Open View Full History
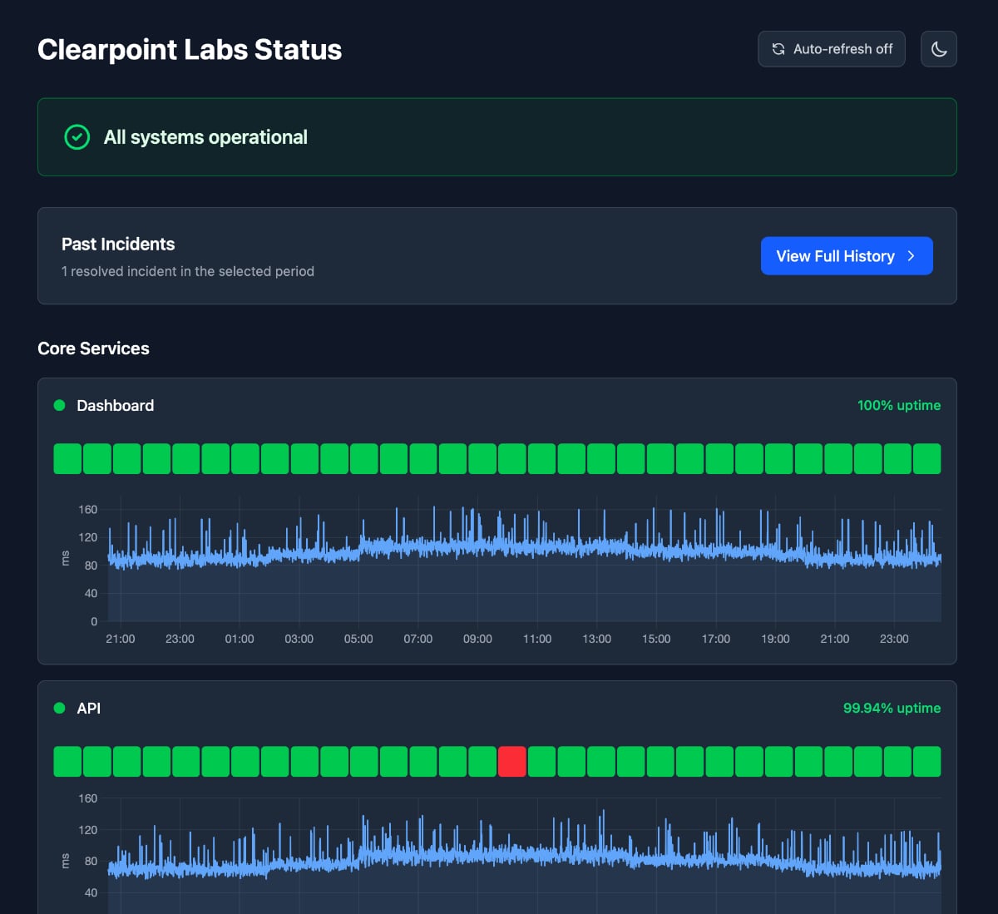 tap(846, 256)
